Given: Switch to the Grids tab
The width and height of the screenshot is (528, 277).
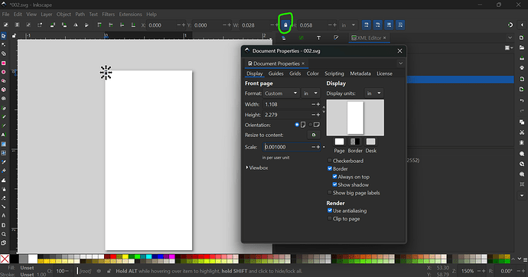Looking at the screenshot, I should click(x=295, y=73).
